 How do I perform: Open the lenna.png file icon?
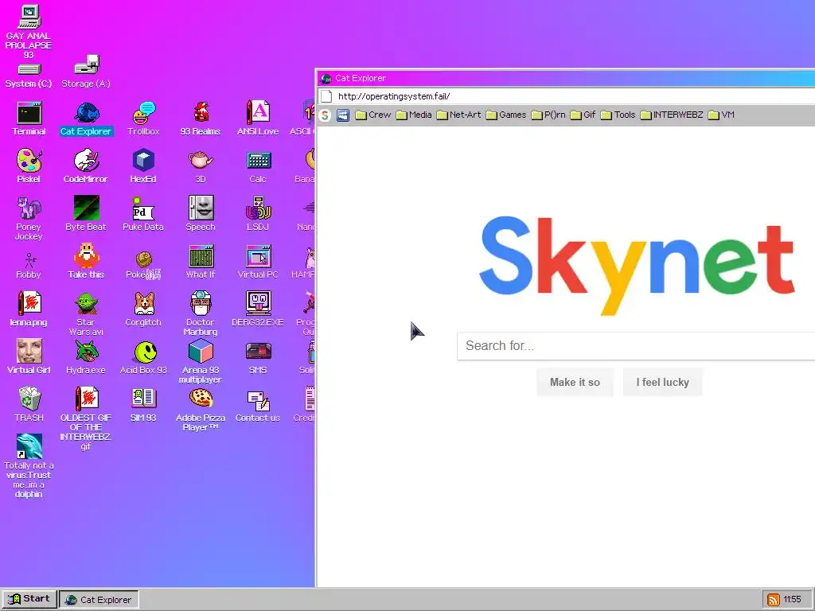click(29, 309)
